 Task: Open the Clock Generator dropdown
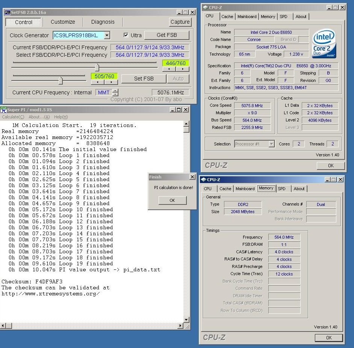(107, 35)
